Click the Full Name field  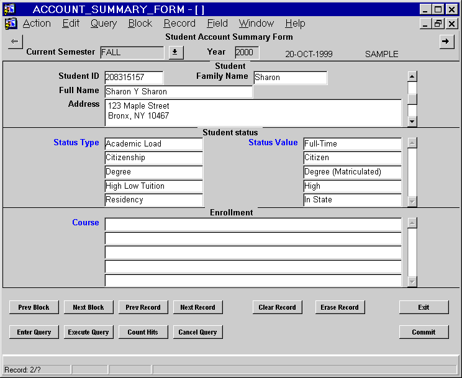click(x=179, y=92)
